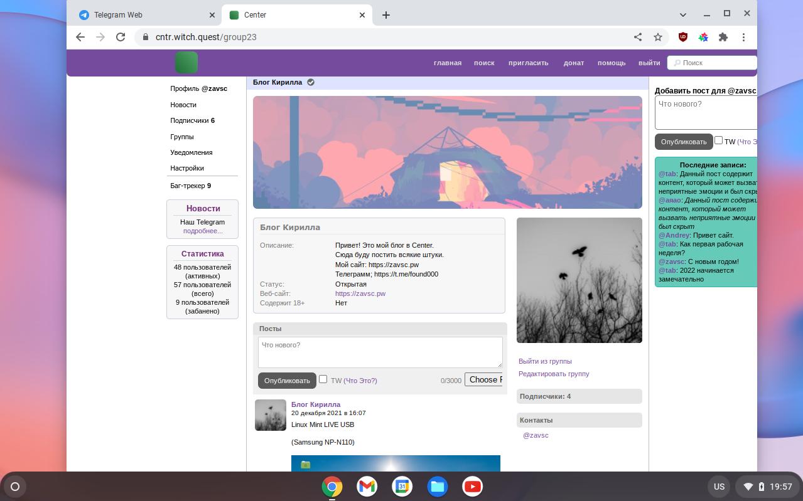Open Gmail from the shelf
This screenshot has height=501, width=803.
[x=367, y=487]
